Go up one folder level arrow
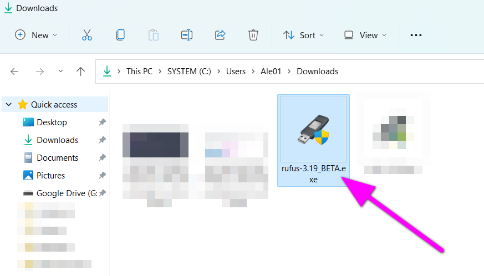 click(80, 71)
